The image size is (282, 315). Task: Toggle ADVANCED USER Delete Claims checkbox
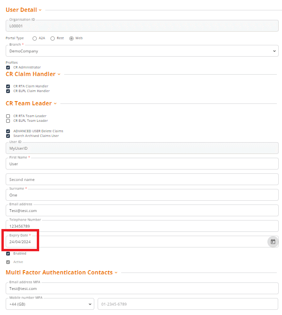[8, 131]
